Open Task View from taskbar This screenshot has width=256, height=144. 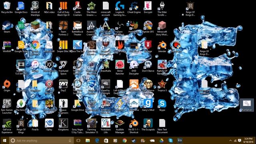(x=78, y=140)
